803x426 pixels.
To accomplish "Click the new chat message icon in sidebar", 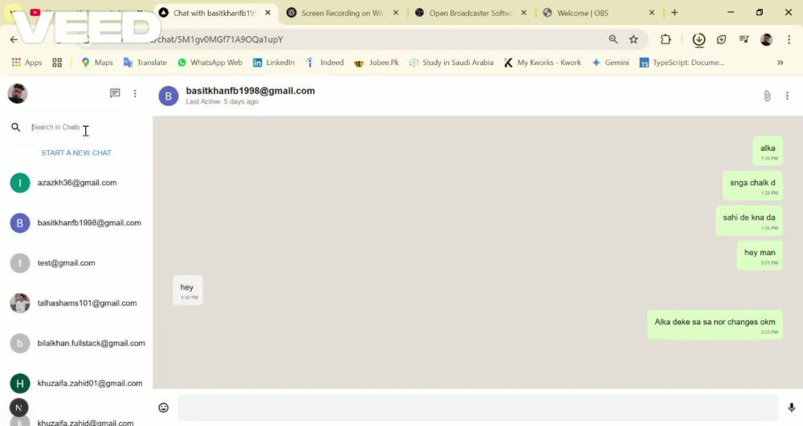I will (x=115, y=93).
